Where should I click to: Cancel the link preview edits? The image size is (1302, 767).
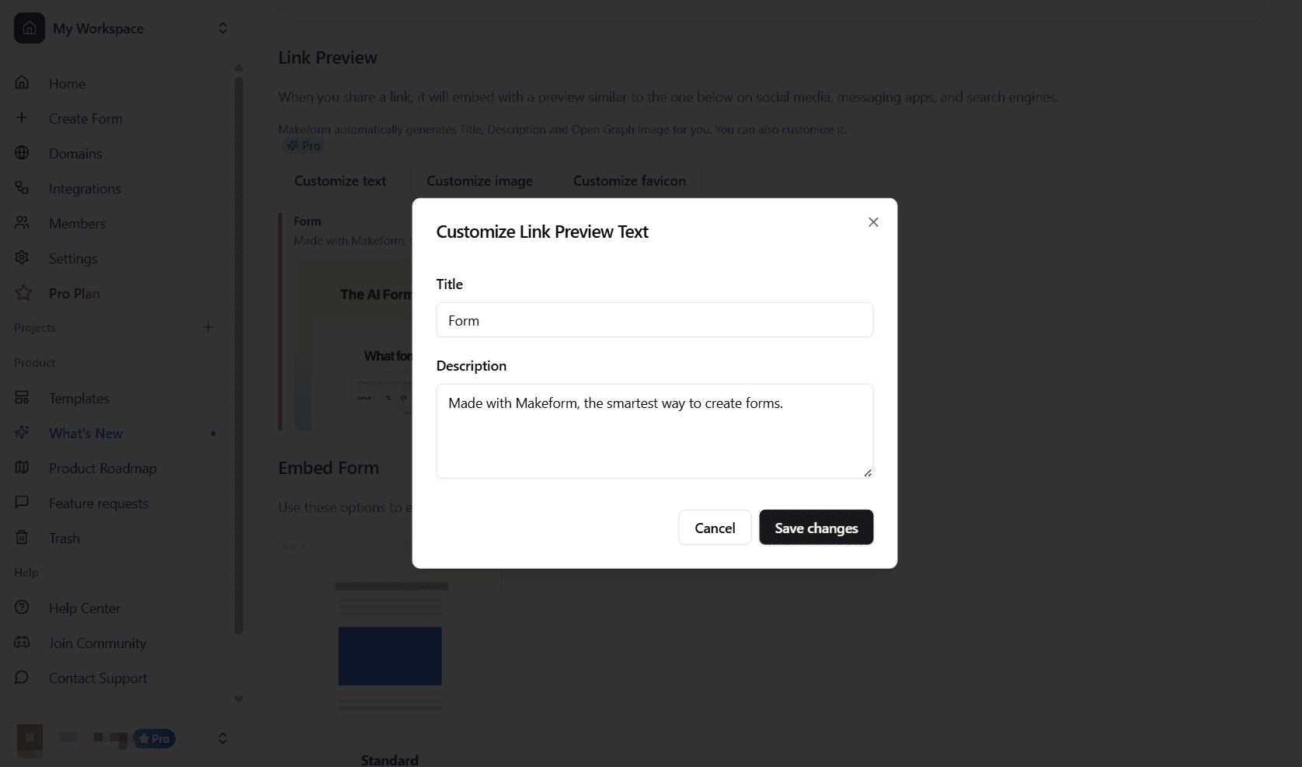[x=714, y=527]
